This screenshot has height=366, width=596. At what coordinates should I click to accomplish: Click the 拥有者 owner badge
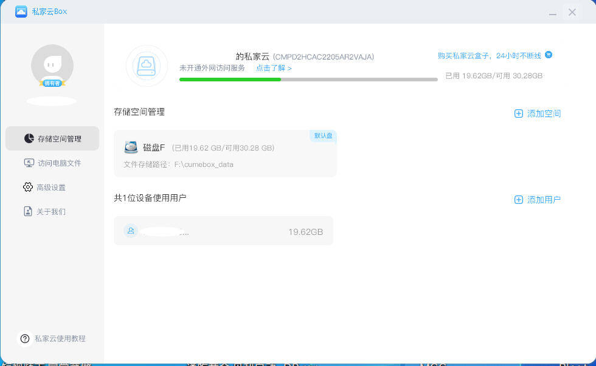pyautogui.click(x=52, y=83)
